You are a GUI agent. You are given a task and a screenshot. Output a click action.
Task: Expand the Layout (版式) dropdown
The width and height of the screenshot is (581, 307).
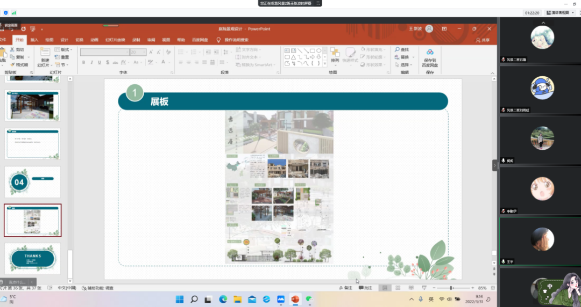click(x=63, y=49)
